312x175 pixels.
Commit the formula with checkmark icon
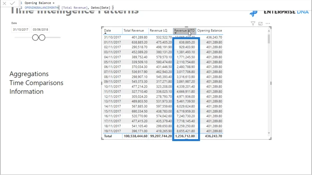pos(12,3)
